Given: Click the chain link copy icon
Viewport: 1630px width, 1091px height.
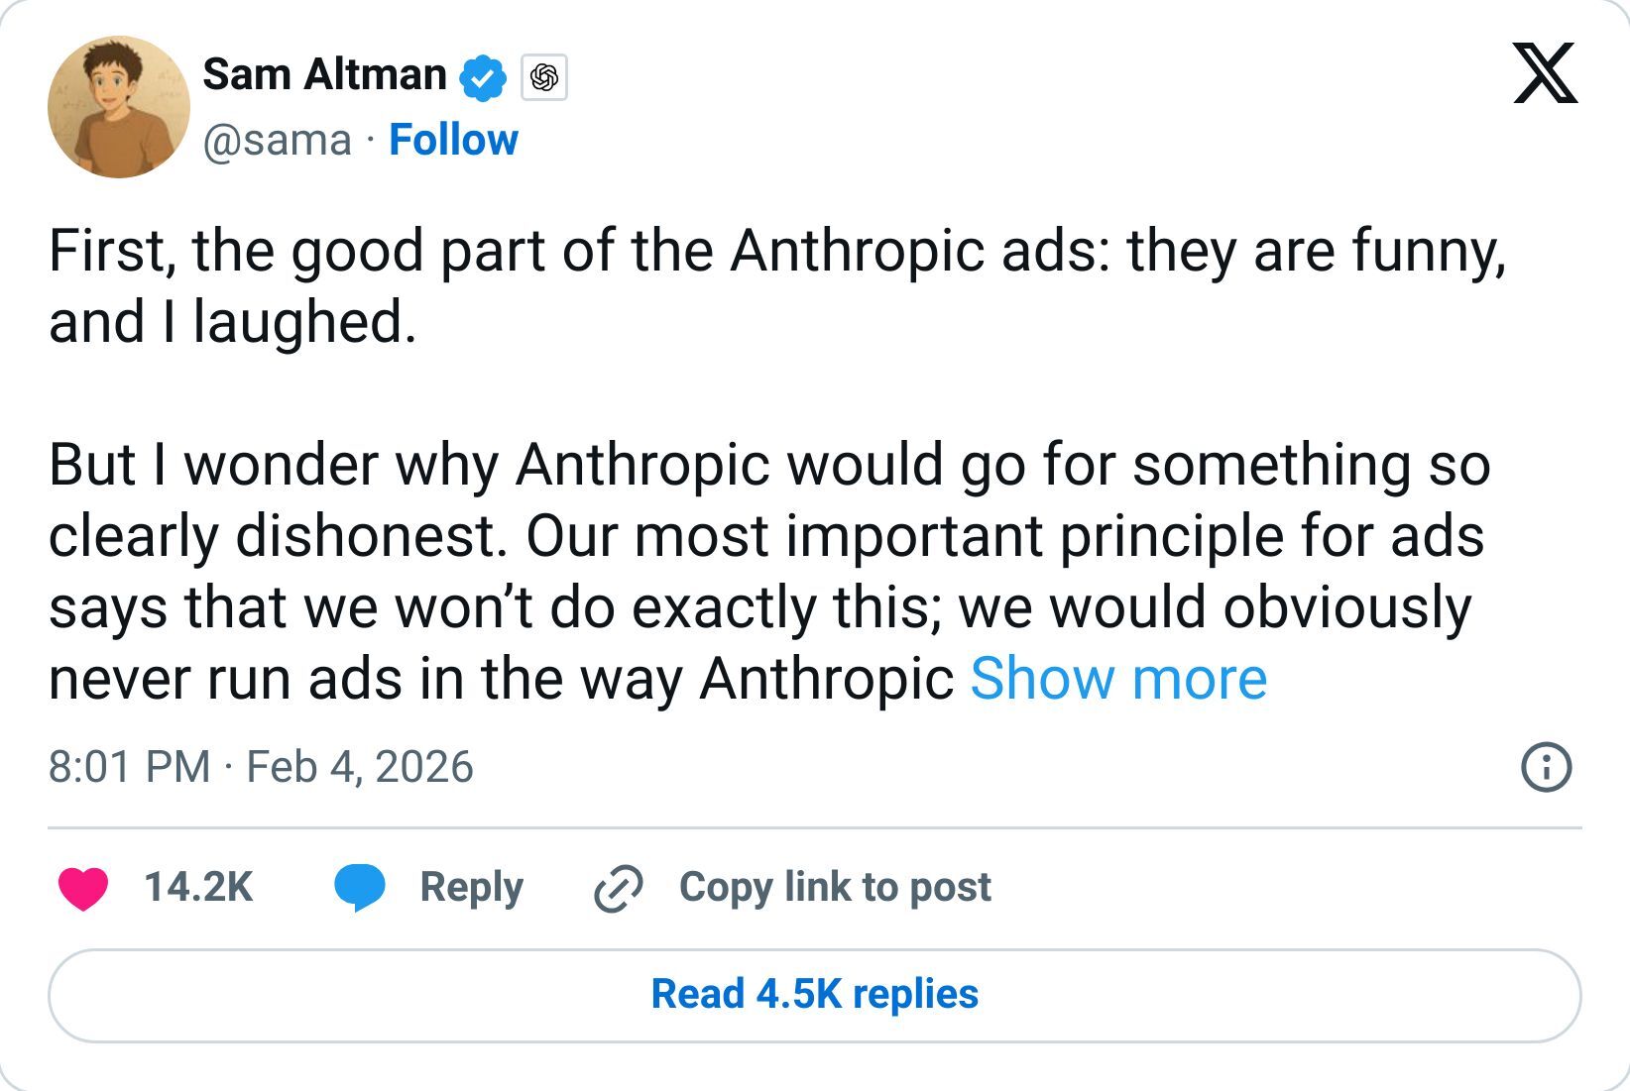Looking at the screenshot, I should pyautogui.click(x=618, y=888).
